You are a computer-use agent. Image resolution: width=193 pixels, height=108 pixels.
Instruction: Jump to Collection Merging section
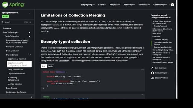(x=161, y=39)
